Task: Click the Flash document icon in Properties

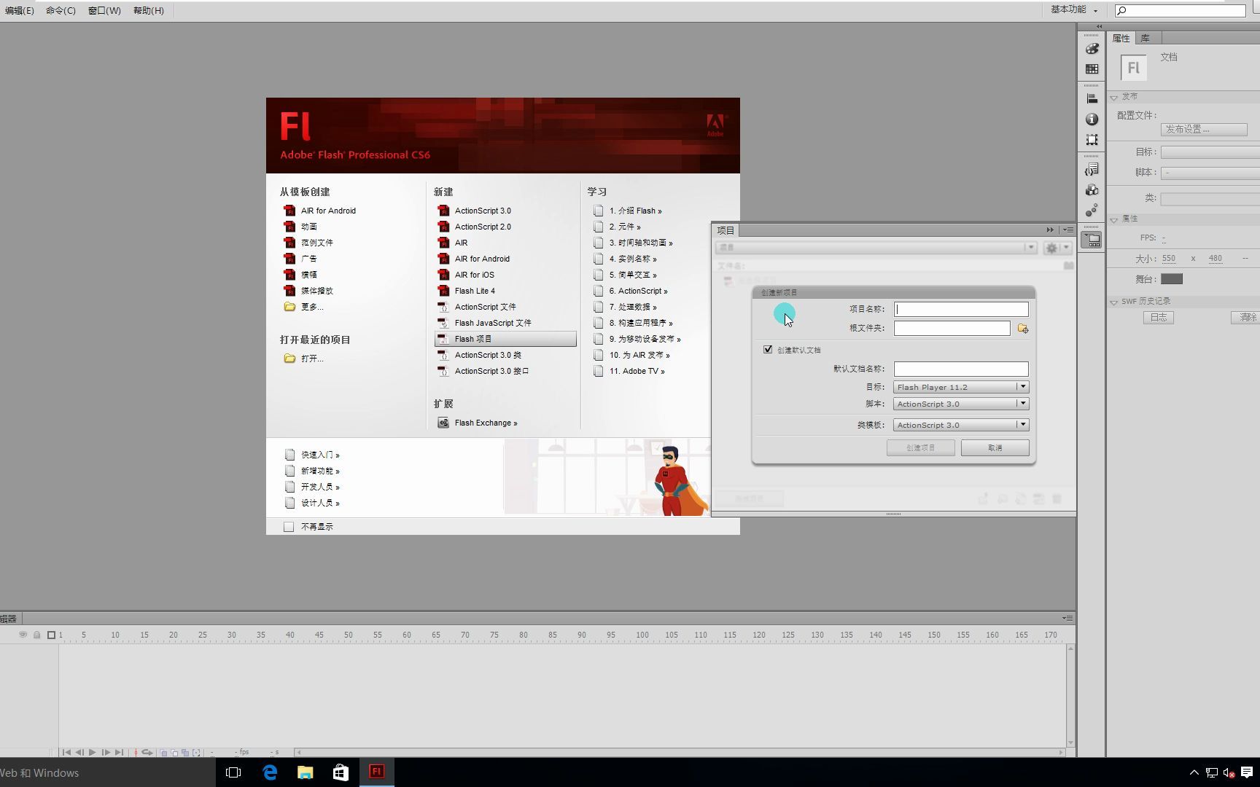Action: (1133, 68)
